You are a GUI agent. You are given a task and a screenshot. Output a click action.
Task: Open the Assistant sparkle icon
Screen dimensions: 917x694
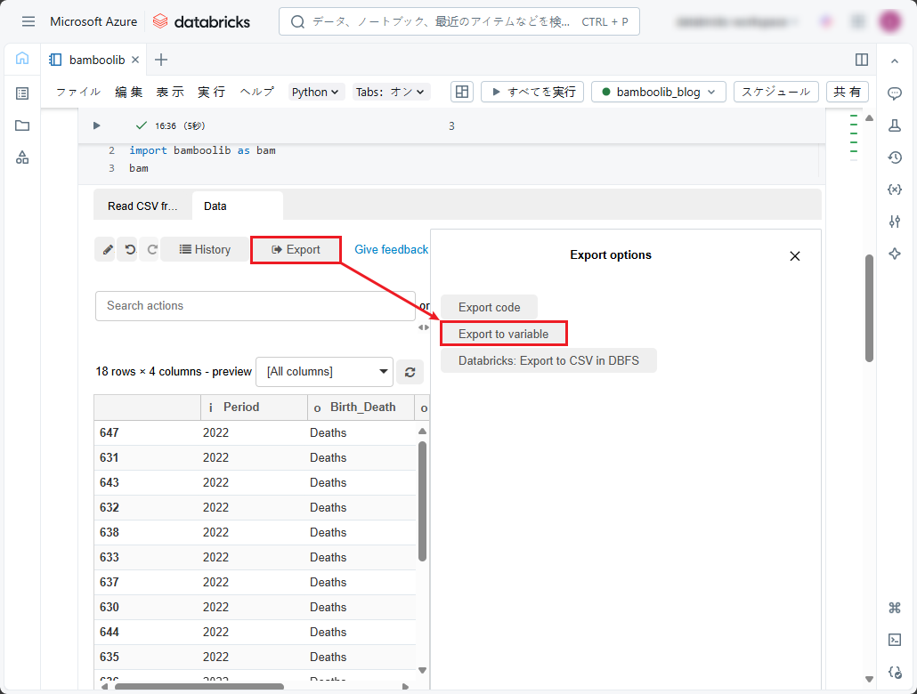click(895, 254)
